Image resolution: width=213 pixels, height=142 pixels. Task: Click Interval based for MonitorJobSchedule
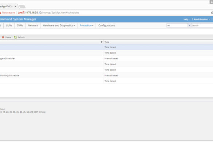coord(111,75)
